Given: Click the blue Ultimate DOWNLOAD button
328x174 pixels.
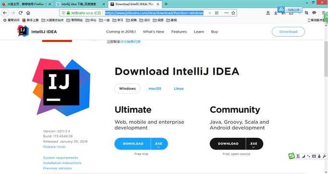Looking at the screenshot, I should pos(133,143).
